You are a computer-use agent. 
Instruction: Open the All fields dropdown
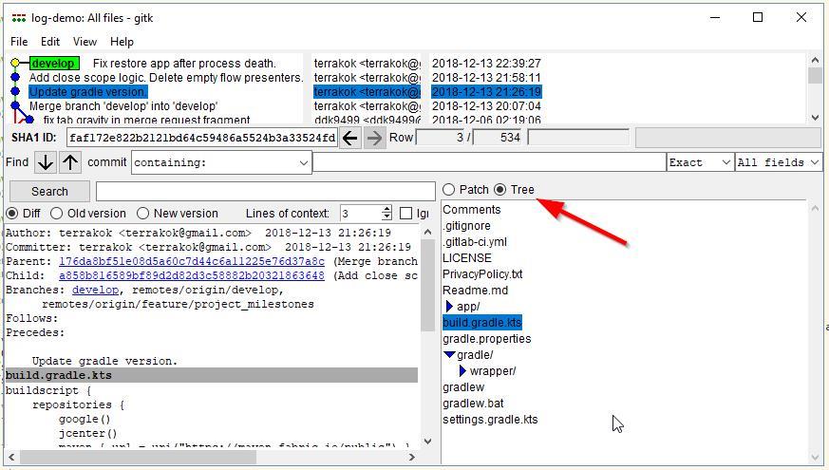coord(778,162)
